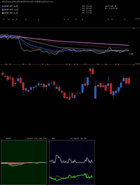Click the MACD panel label

point(8,138)
